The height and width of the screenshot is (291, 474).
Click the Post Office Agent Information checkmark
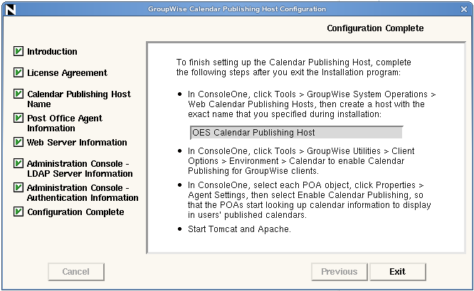19,119
